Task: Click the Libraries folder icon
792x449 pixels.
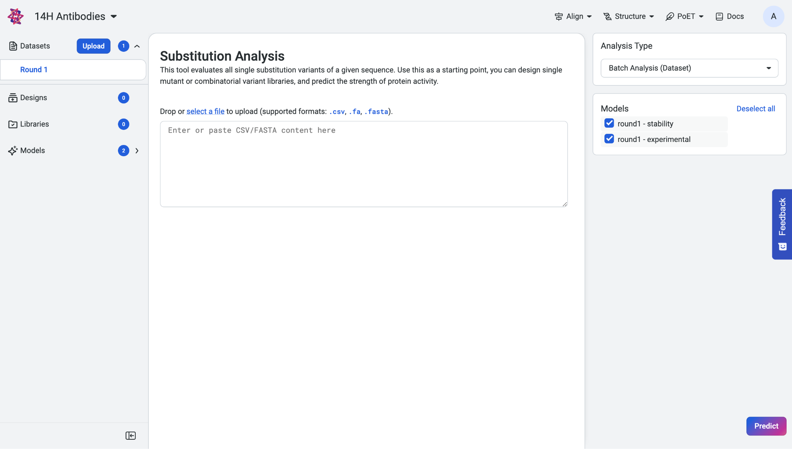Action: pyautogui.click(x=13, y=124)
